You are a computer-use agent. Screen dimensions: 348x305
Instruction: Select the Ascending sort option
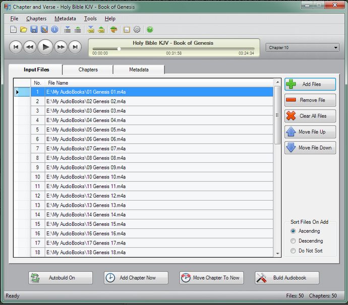[x=293, y=231]
